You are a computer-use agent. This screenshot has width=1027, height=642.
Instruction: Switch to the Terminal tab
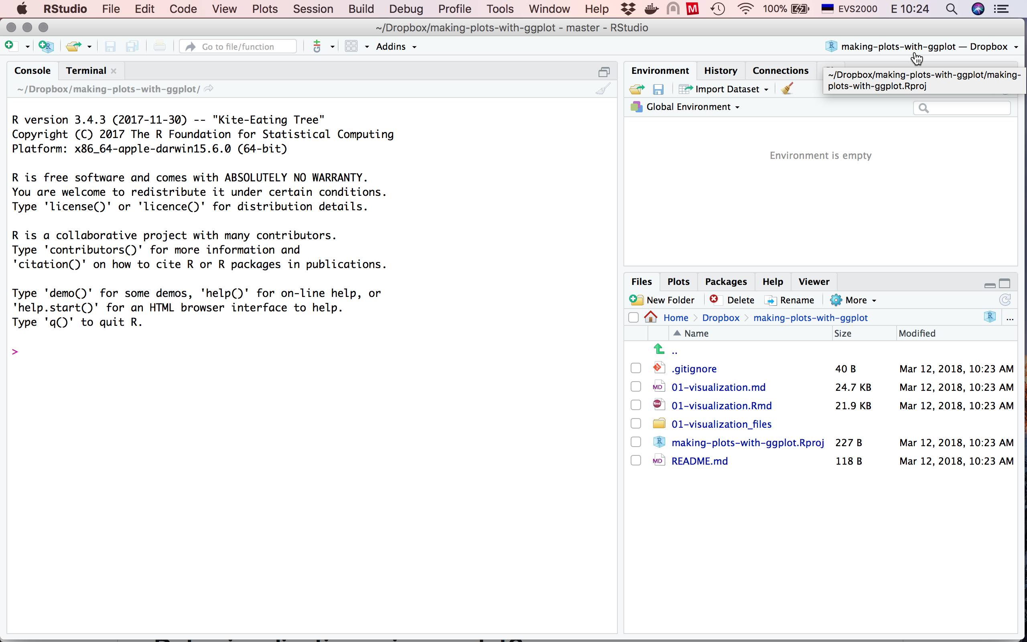86,71
